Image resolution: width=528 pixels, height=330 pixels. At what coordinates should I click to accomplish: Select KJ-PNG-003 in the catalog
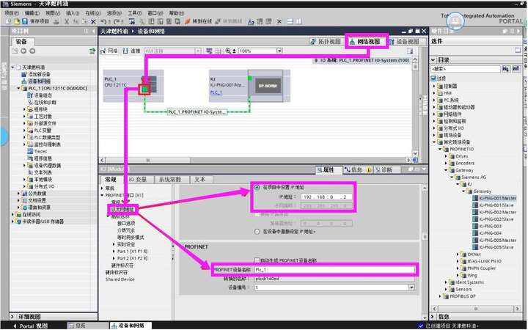tap(490, 227)
